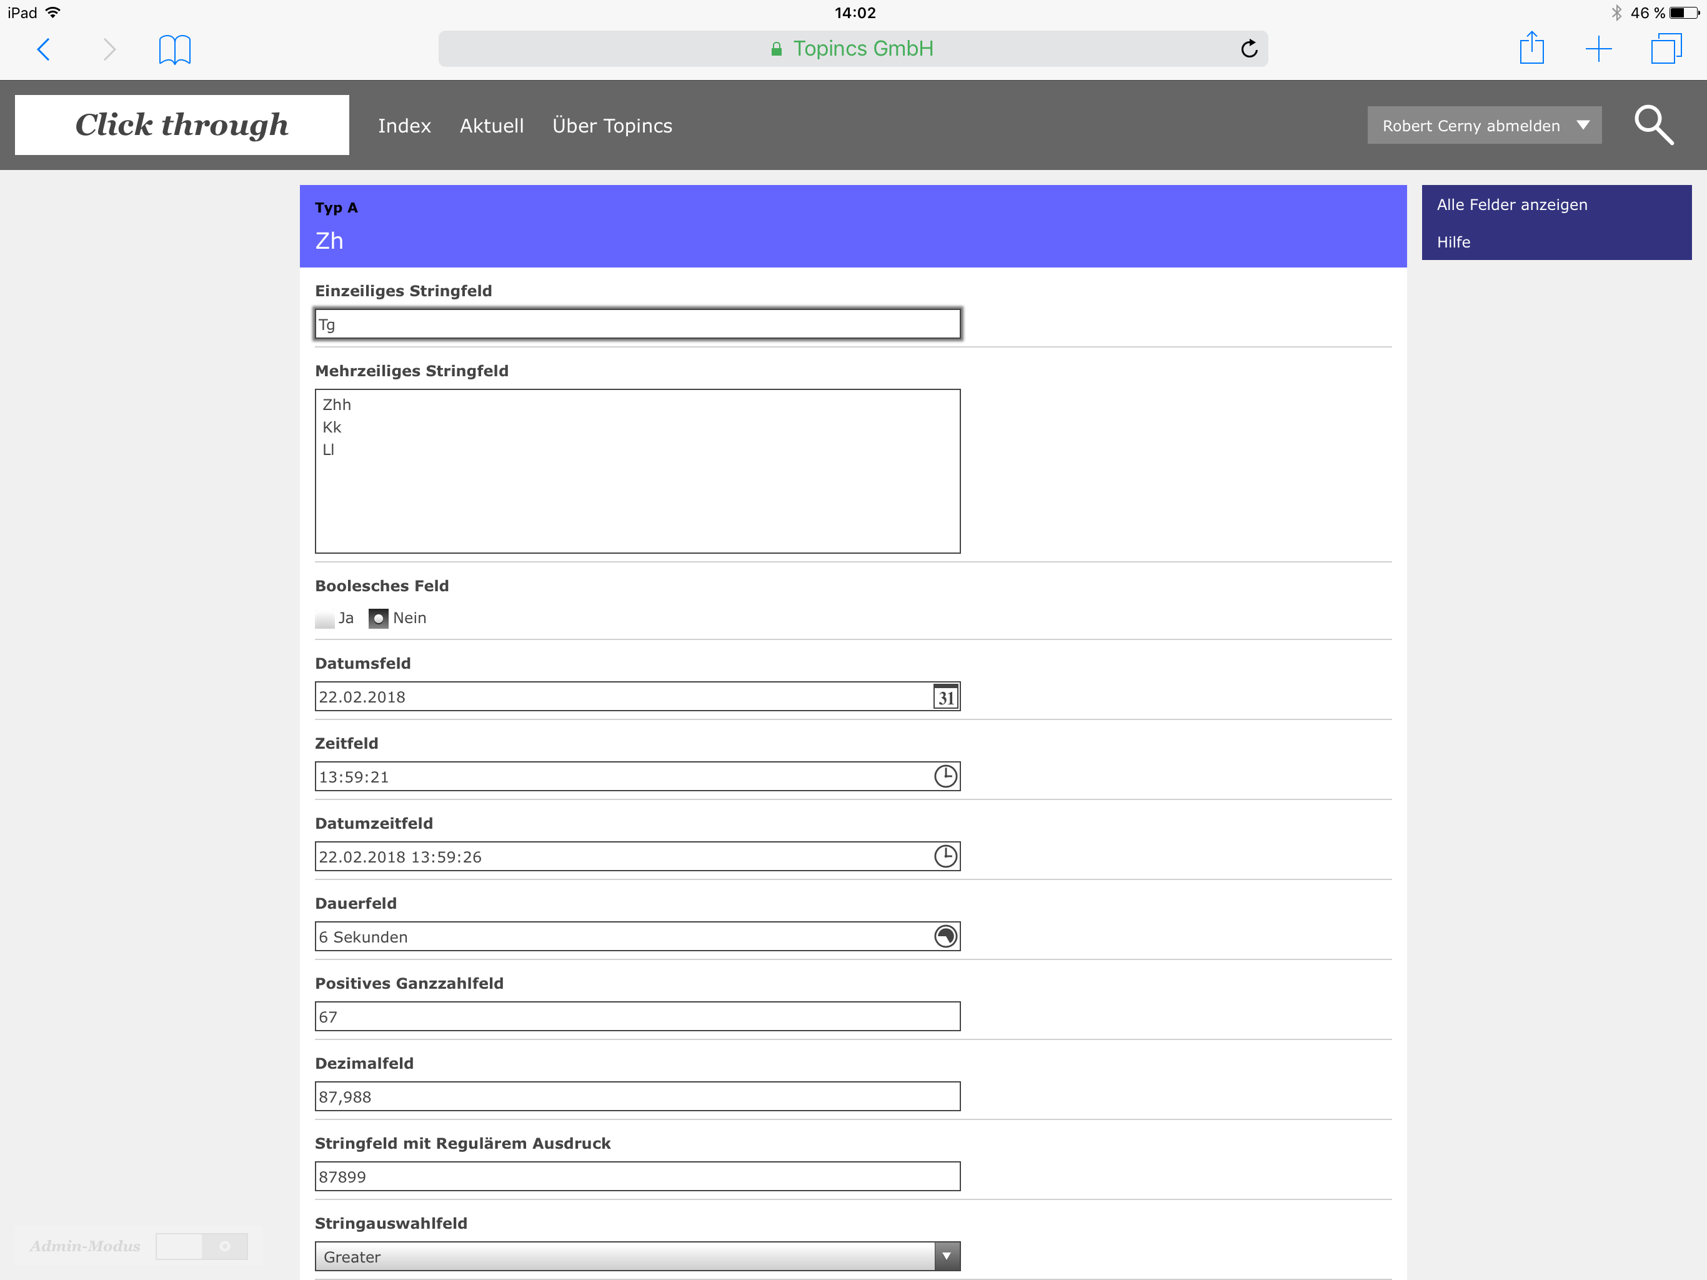Click the clock icon in Zeitfeld

(x=945, y=777)
